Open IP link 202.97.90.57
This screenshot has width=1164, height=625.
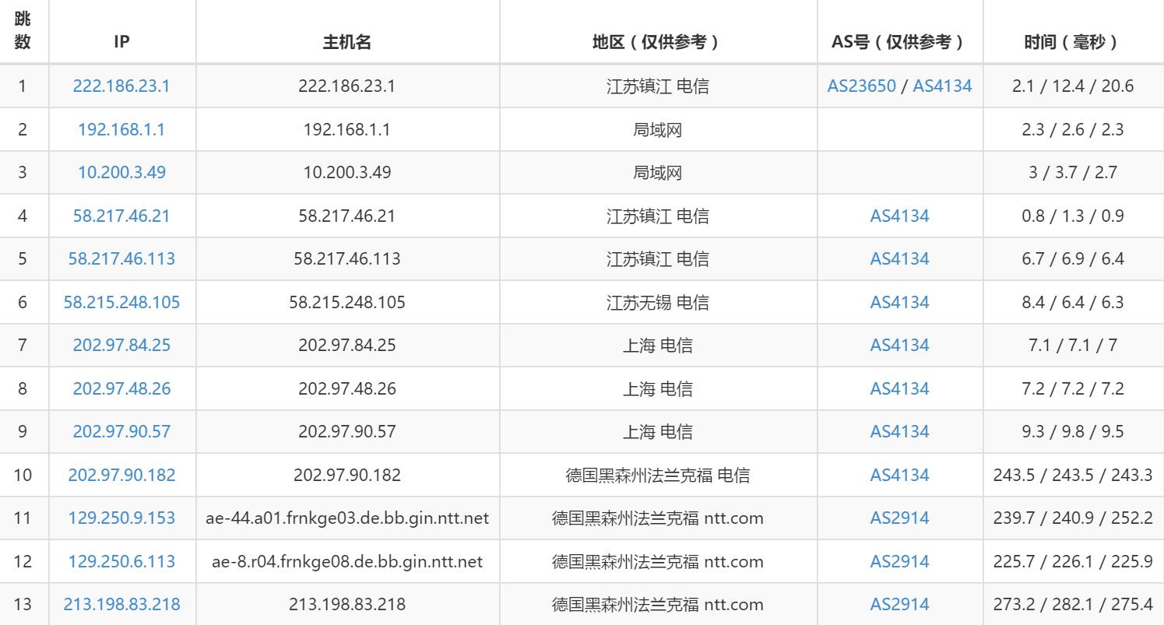pos(121,431)
